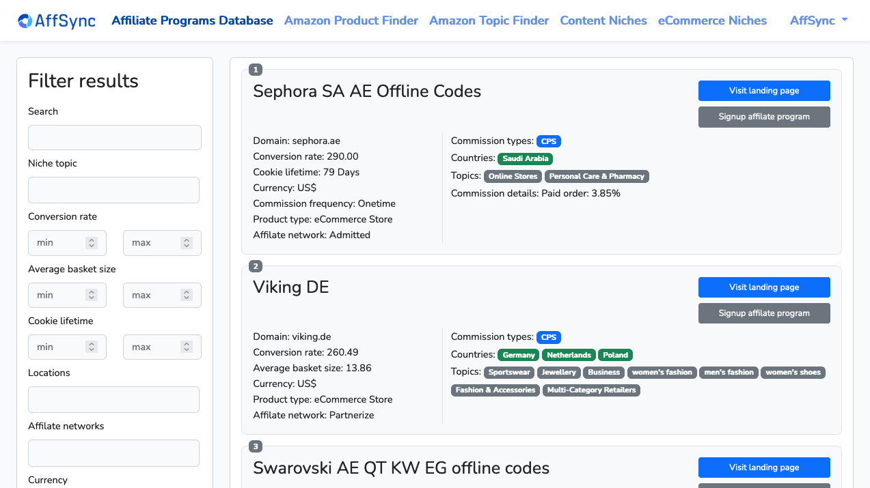Image resolution: width=870 pixels, height=488 pixels.
Task: Adjust Conversion rate min stepper arrows
Action: tap(92, 243)
